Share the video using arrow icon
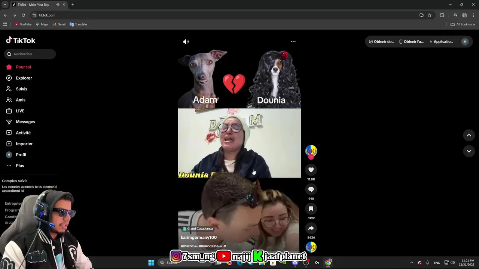The width and height of the screenshot is (479, 269). [311, 228]
